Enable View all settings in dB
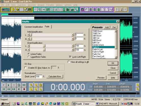 coord(69,62)
